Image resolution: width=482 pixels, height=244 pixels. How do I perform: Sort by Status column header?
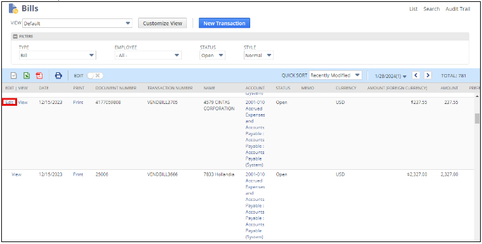click(283, 88)
